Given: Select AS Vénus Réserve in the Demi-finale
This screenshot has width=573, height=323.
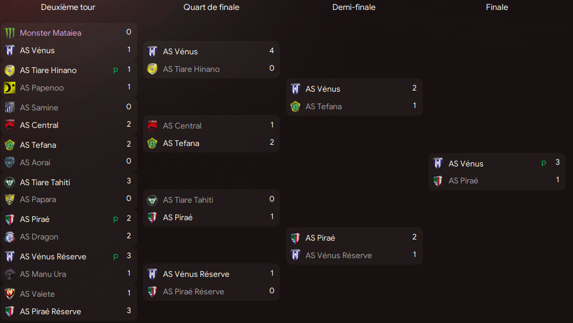Looking at the screenshot, I should point(338,255).
